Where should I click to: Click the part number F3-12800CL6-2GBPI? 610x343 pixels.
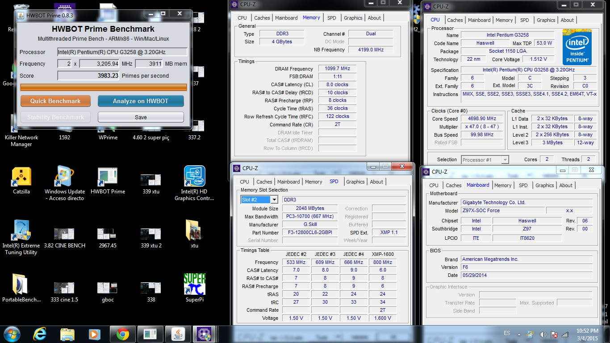(x=310, y=233)
